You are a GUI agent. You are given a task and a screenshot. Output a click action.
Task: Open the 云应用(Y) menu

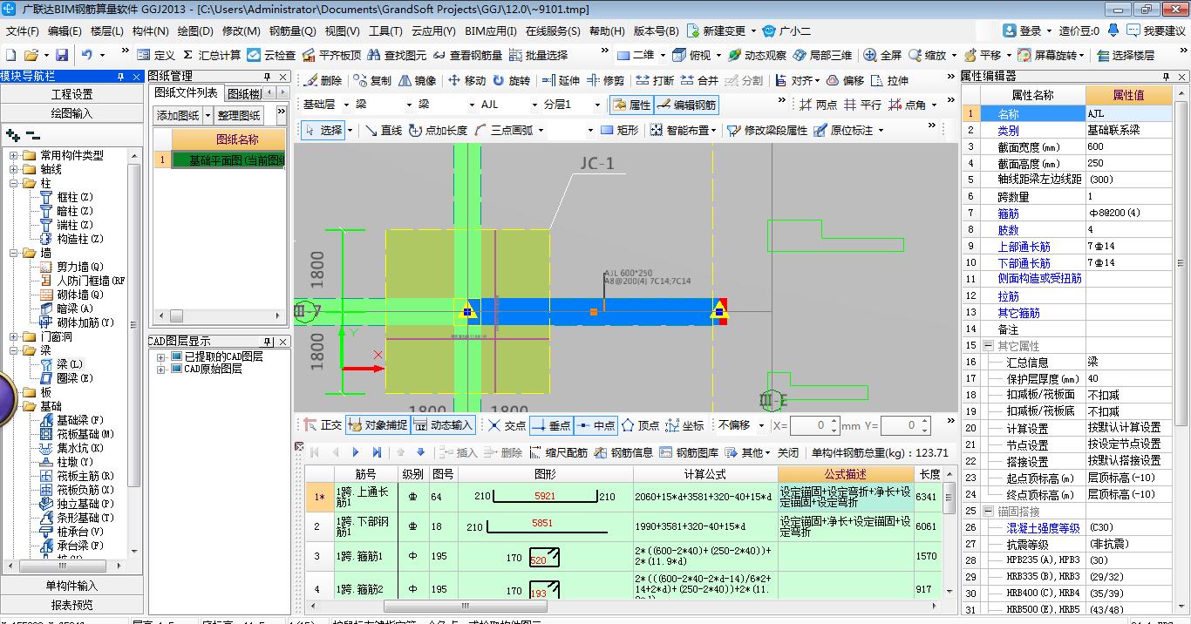[433, 31]
